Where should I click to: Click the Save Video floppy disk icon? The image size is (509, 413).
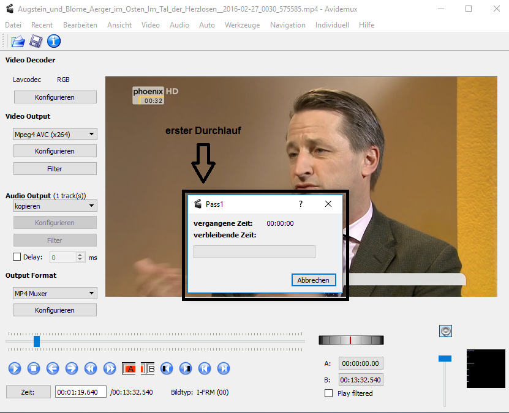(36, 42)
